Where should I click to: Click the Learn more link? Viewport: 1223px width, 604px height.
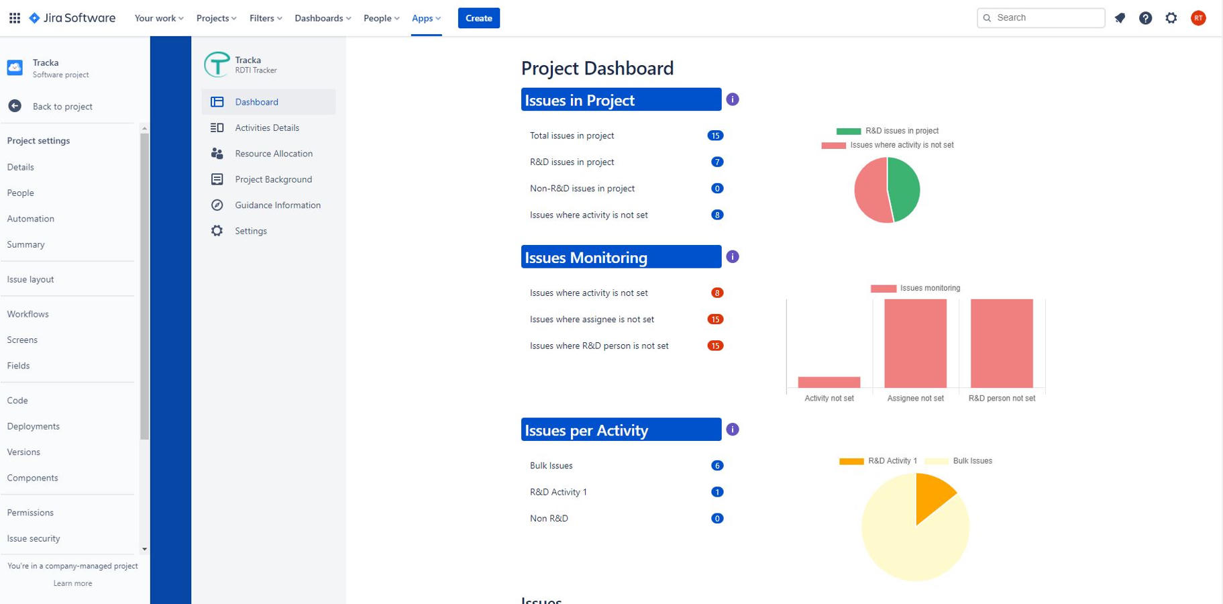click(x=72, y=583)
